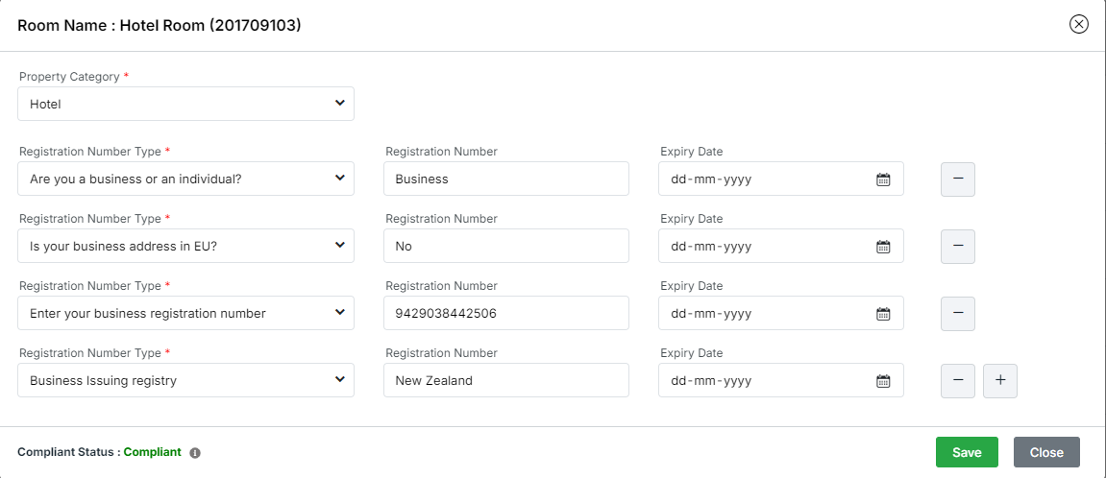Remove the 'business or individual' row with minus
Image resolution: width=1106 pixels, height=478 pixels.
click(957, 179)
